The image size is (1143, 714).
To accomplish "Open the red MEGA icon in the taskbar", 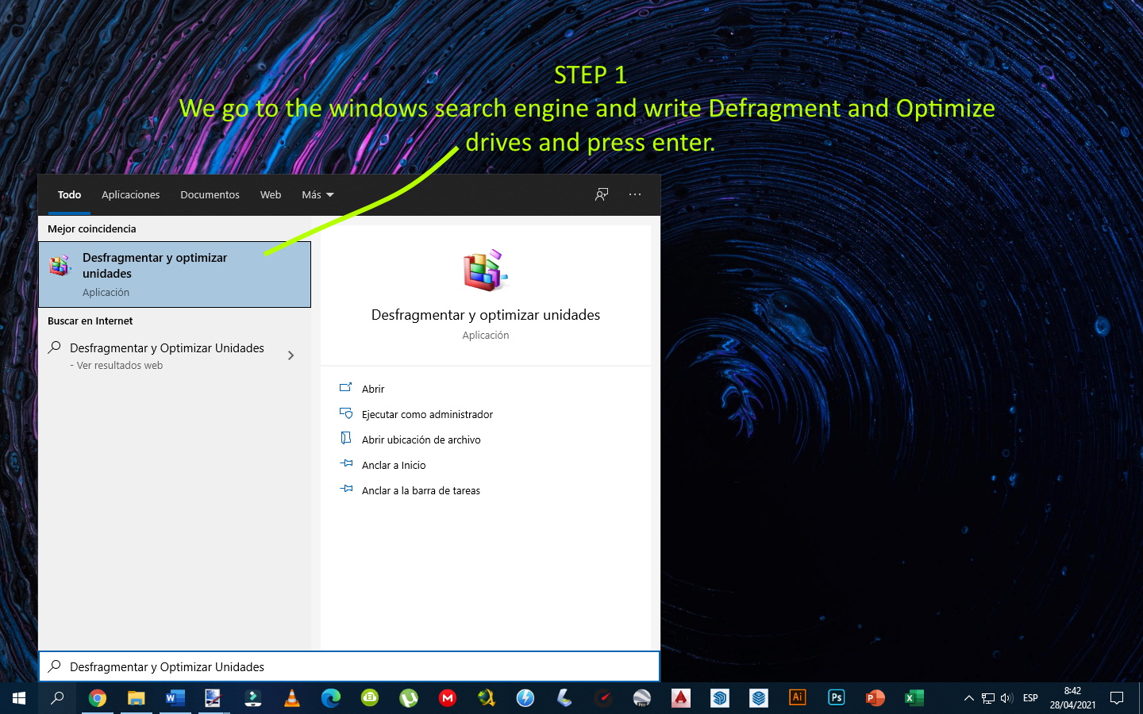I will click(447, 698).
